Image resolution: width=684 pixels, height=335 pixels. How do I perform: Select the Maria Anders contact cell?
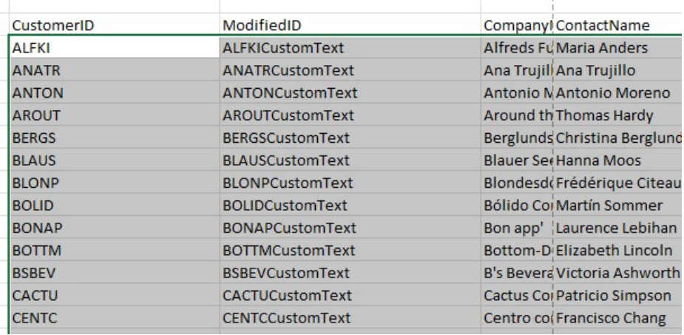pyautogui.click(x=618, y=47)
